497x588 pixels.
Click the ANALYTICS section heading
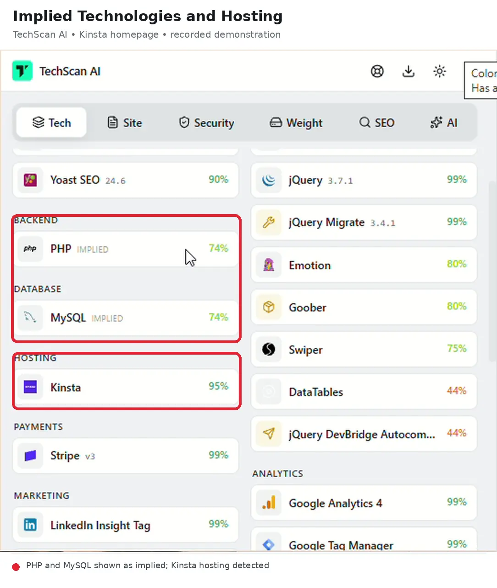coord(277,474)
